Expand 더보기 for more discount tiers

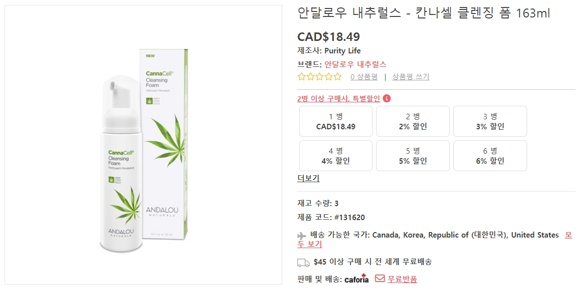point(308,178)
